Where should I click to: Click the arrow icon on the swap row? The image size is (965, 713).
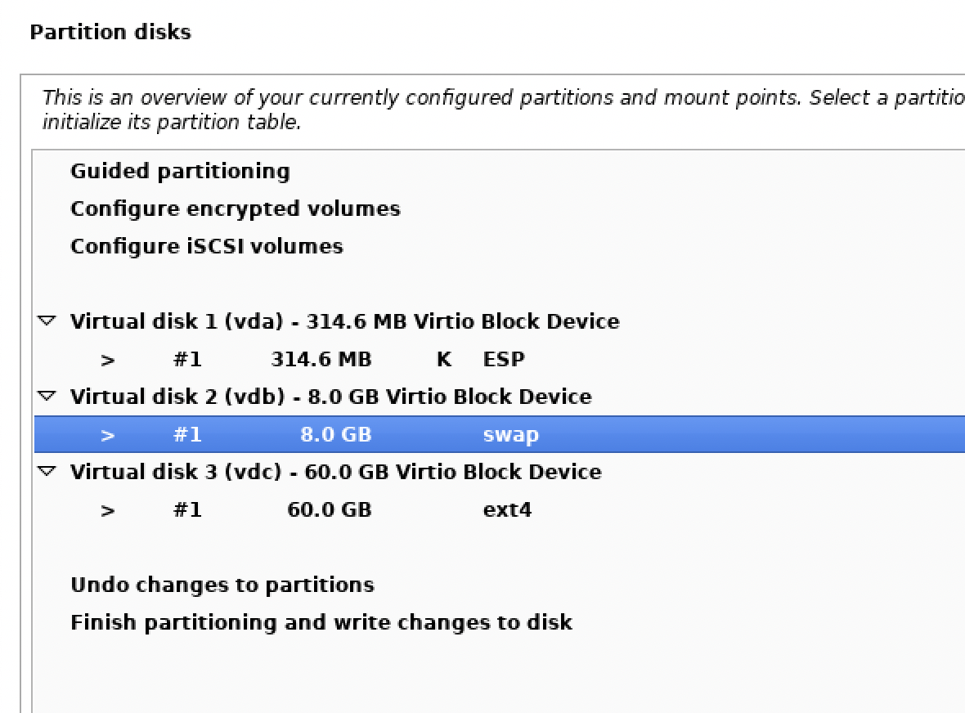click(108, 435)
